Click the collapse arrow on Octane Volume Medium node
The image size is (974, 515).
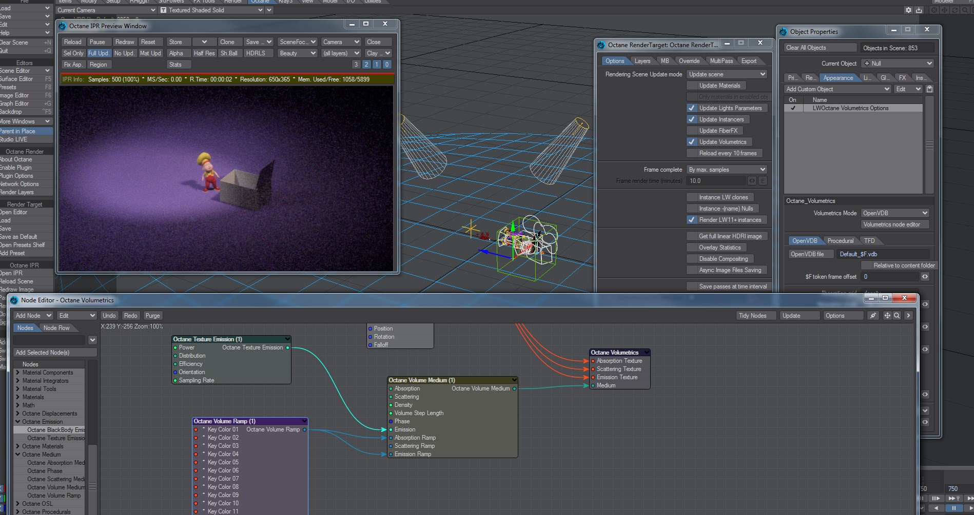click(514, 380)
